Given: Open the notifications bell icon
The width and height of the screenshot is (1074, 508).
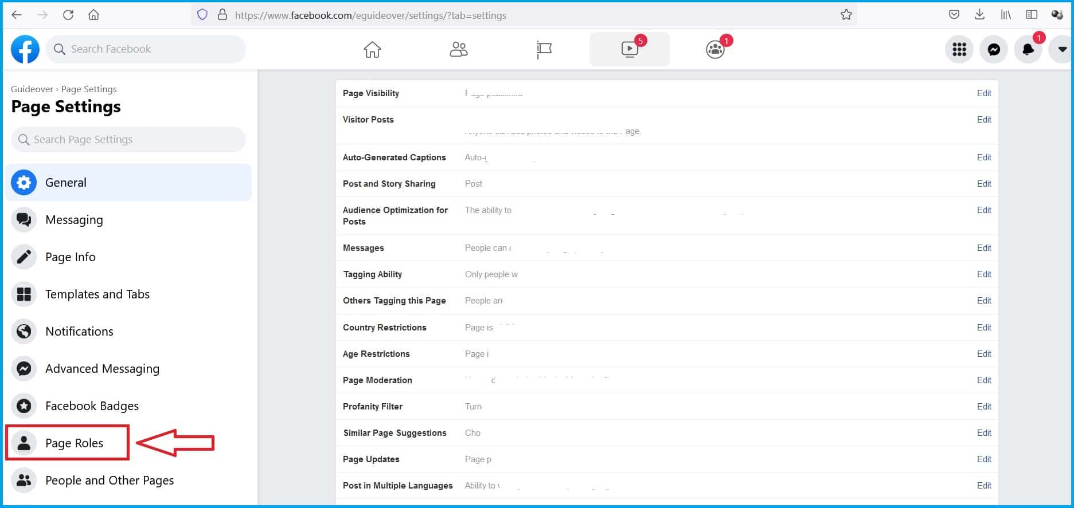Looking at the screenshot, I should (1028, 49).
